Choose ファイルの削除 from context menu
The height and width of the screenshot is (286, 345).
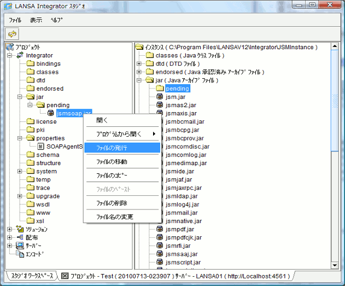[122, 203]
